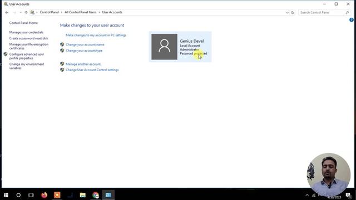Image resolution: width=356 pixels, height=200 pixels.
Task: Click the User Accounts title bar icon
Action: (6, 4)
